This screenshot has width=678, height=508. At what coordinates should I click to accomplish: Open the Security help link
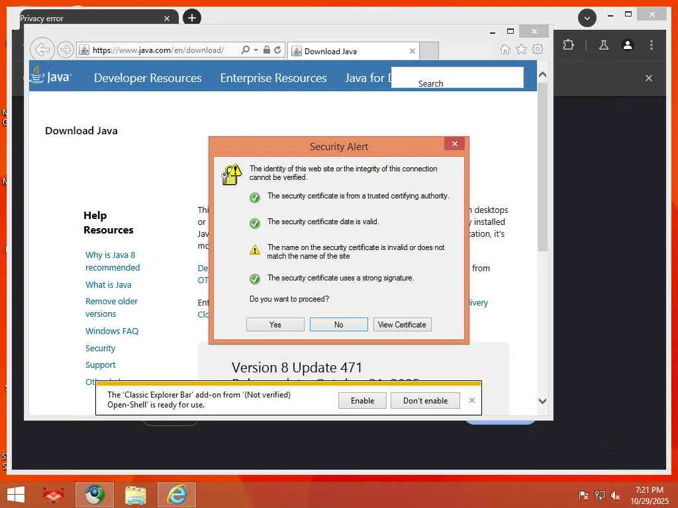(x=101, y=348)
